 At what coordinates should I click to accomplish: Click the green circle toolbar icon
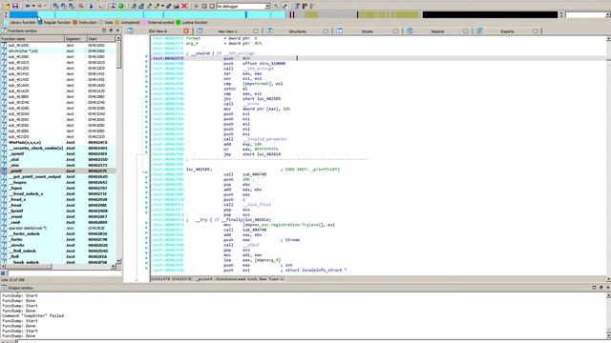pyautogui.click(x=121, y=6)
